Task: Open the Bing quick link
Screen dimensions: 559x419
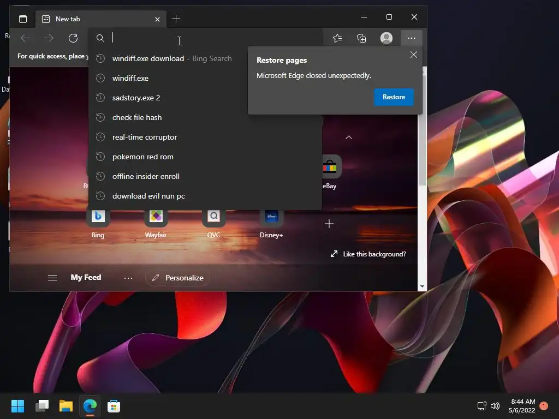Action: (98, 224)
